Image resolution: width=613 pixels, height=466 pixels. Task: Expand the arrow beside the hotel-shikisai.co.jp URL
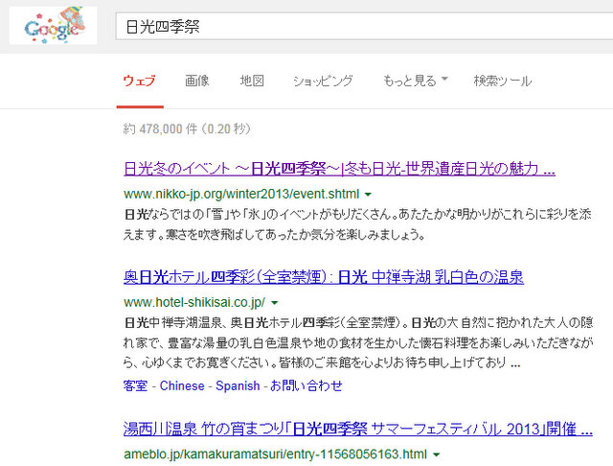(x=274, y=302)
